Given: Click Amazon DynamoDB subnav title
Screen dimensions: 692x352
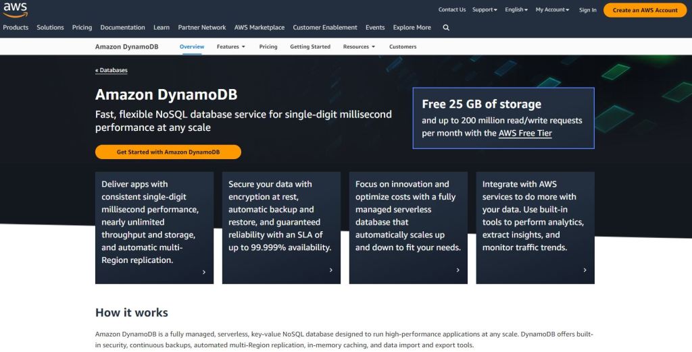Looking at the screenshot, I should pyautogui.click(x=126, y=47).
